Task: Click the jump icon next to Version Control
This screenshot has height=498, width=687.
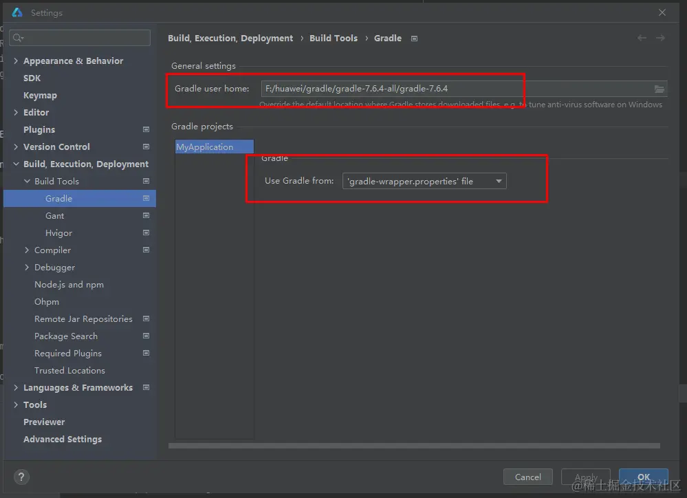Action: 145,147
